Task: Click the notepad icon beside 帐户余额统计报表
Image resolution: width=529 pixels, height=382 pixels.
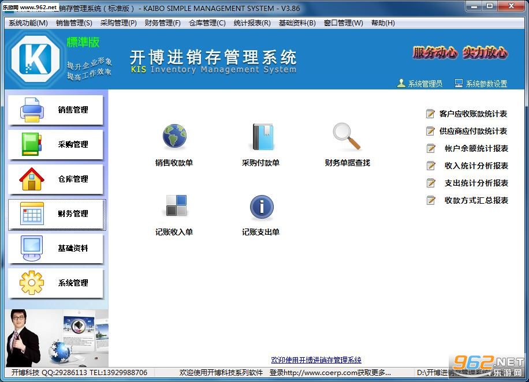Action: (x=431, y=148)
